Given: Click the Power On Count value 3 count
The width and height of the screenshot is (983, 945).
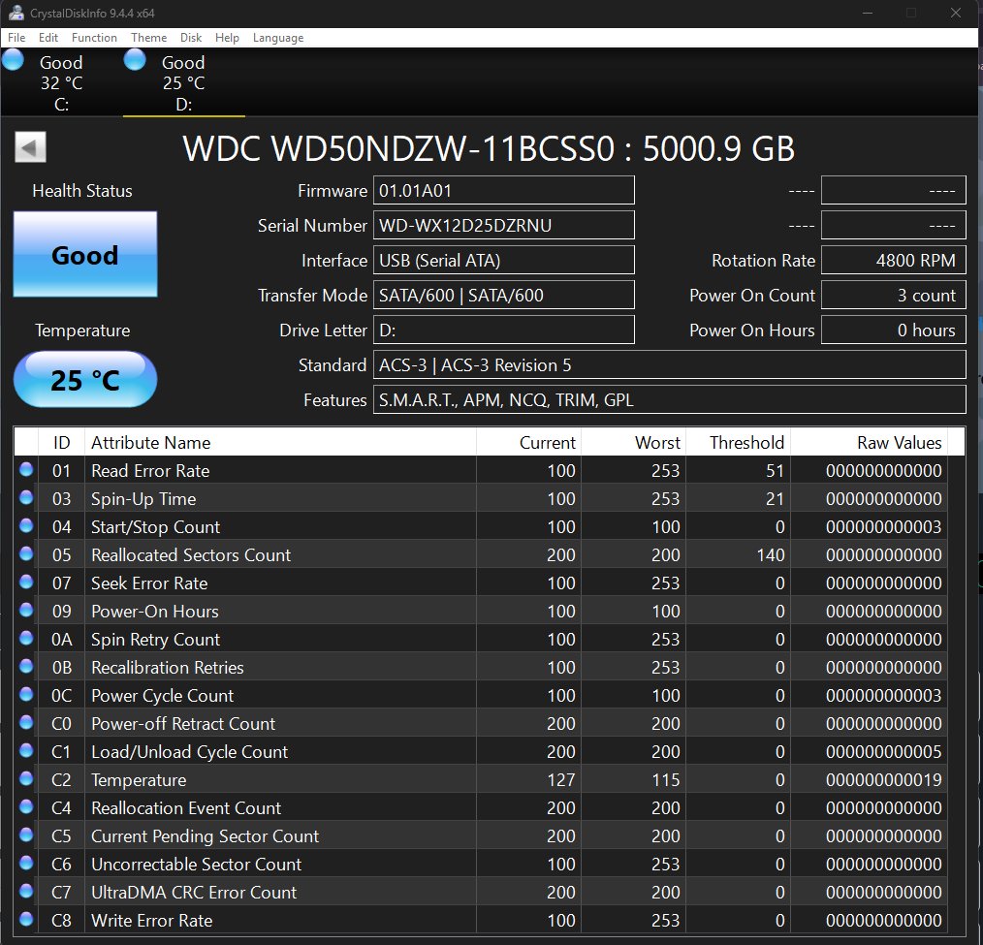Looking at the screenshot, I should (x=894, y=296).
